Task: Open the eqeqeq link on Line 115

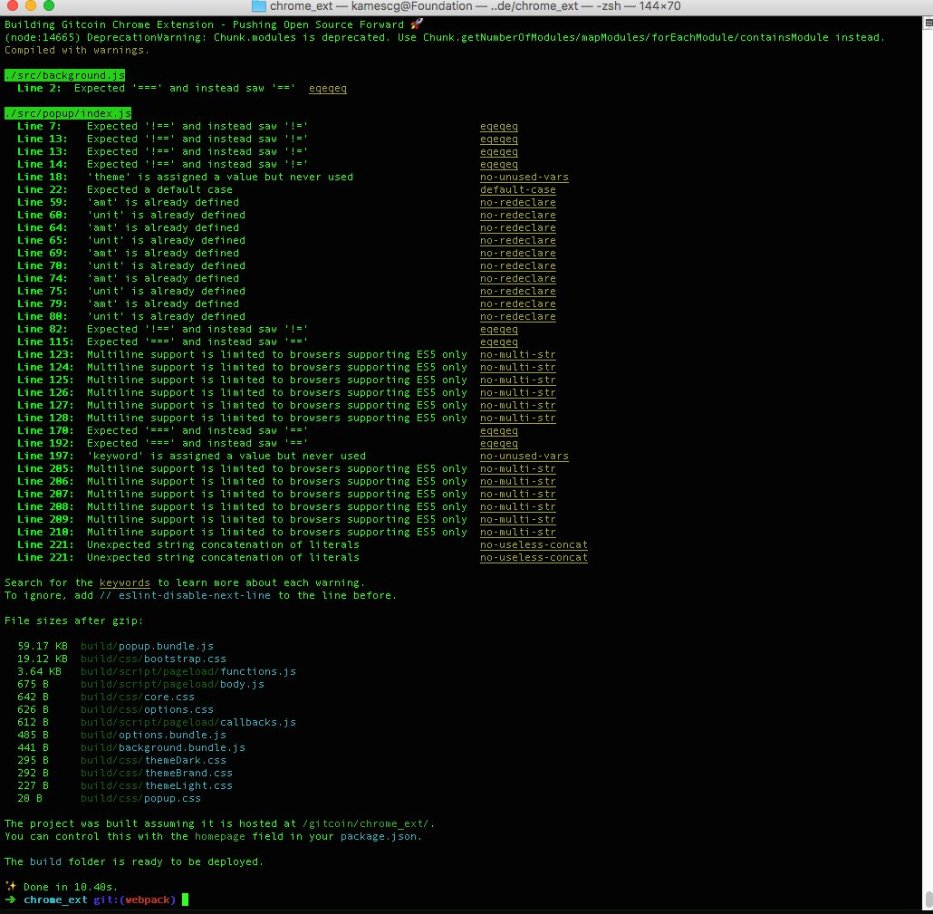Action: 498,342
